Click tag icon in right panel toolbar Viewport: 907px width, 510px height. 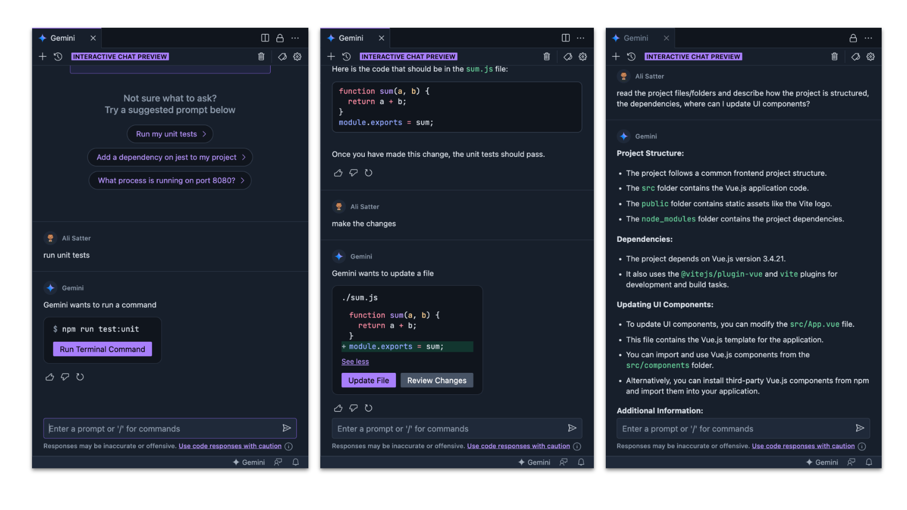pyautogui.click(x=855, y=56)
